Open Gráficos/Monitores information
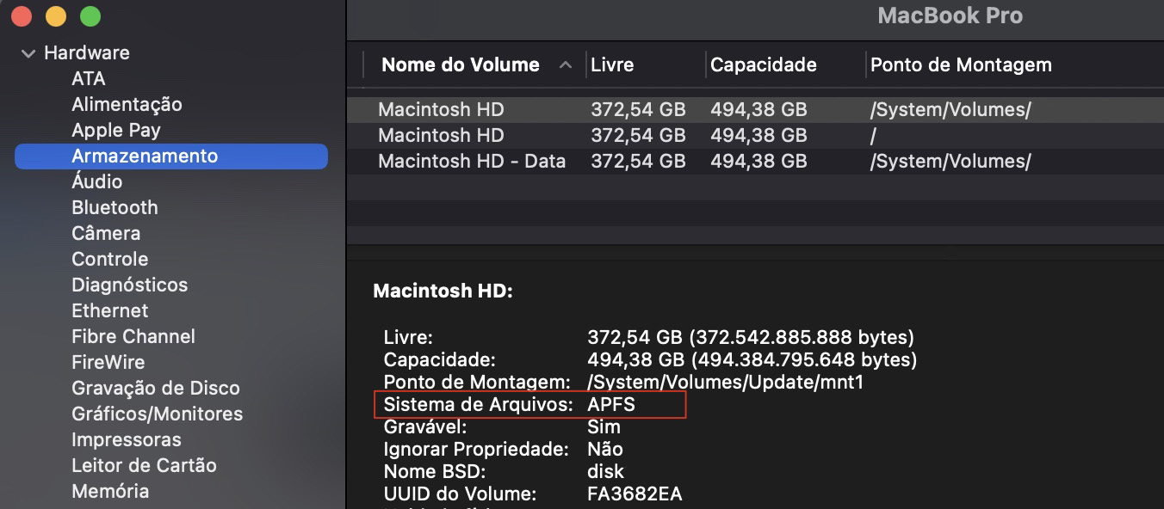 tap(155, 414)
